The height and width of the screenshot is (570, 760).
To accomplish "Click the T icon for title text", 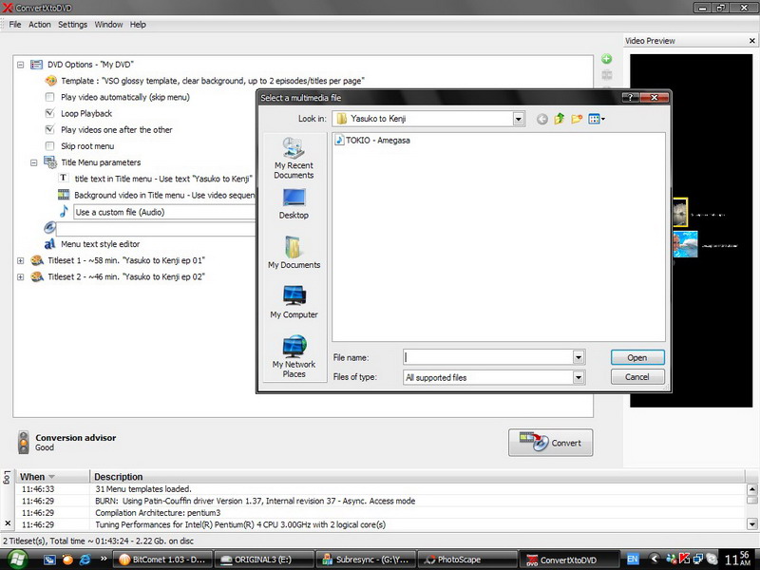I will click(x=64, y=178).
